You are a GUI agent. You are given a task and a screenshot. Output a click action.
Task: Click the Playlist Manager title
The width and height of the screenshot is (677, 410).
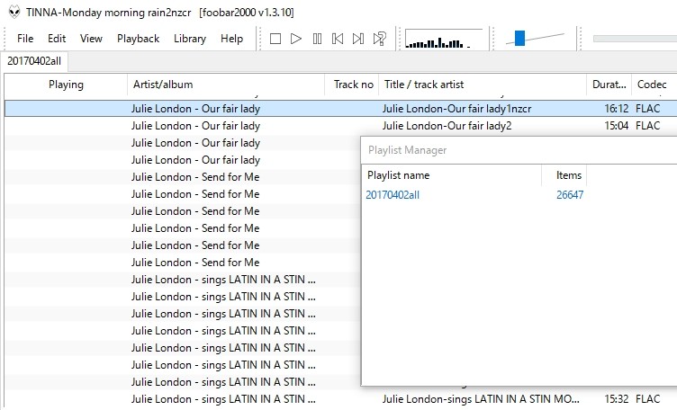coord(407,150)
